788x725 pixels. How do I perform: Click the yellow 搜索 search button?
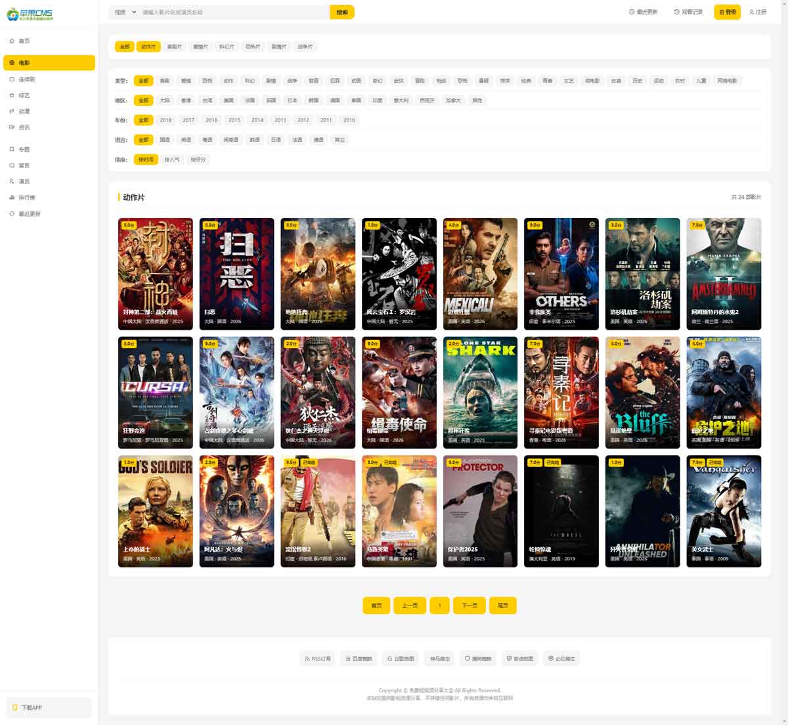pos(342,12)
